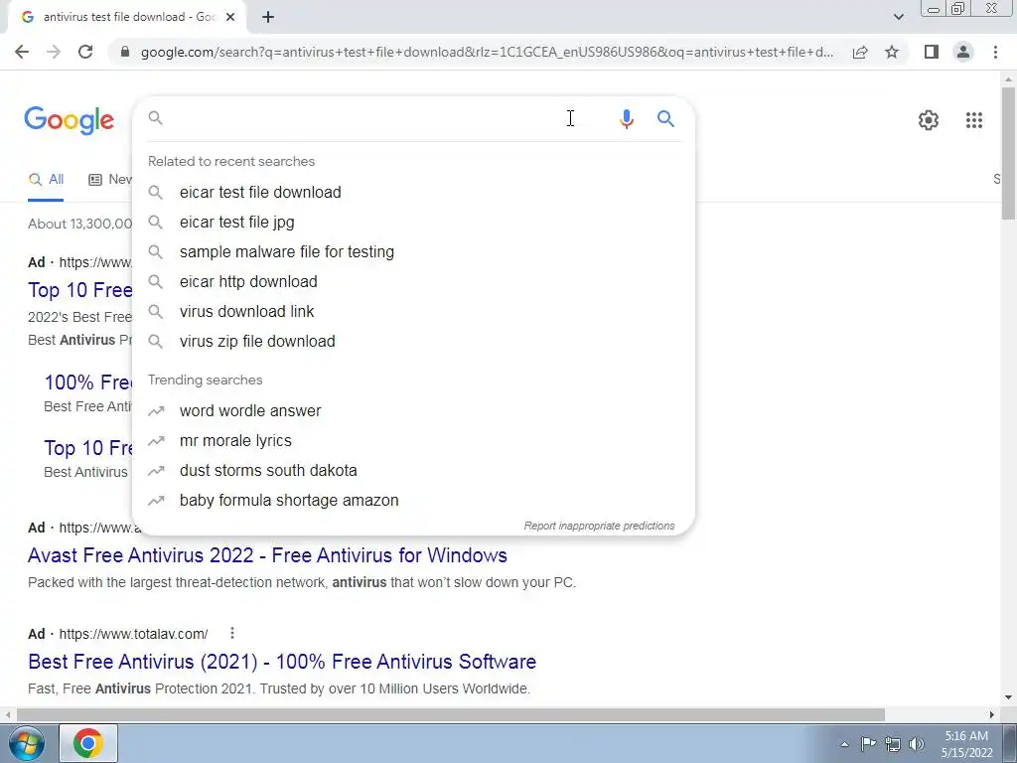This screenshot has width=1017, height=763.
Task: Open the Windows Start menu orb
Action: click(x=27, y=743)
